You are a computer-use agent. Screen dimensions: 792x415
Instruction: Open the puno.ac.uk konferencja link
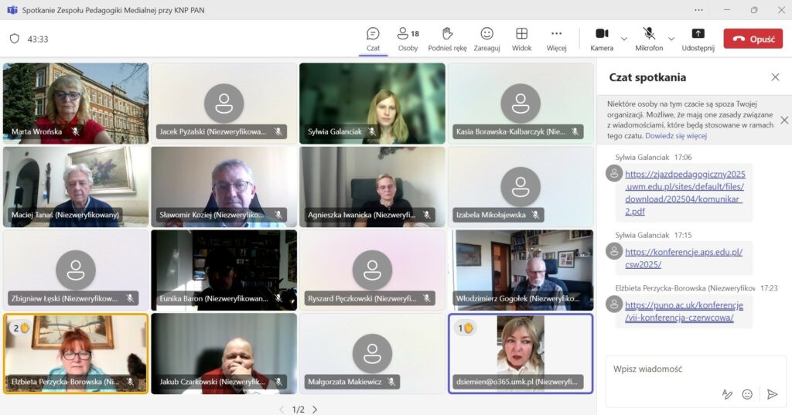coord(684,311)
